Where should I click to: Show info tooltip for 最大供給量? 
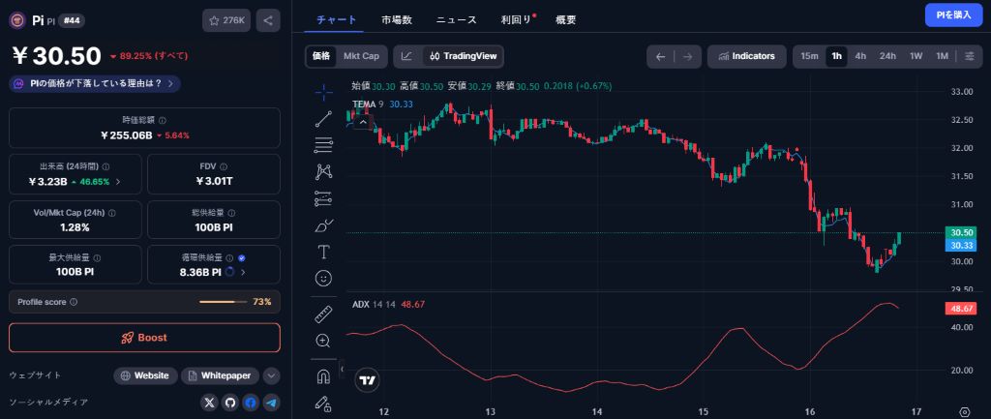coord(98,257)
